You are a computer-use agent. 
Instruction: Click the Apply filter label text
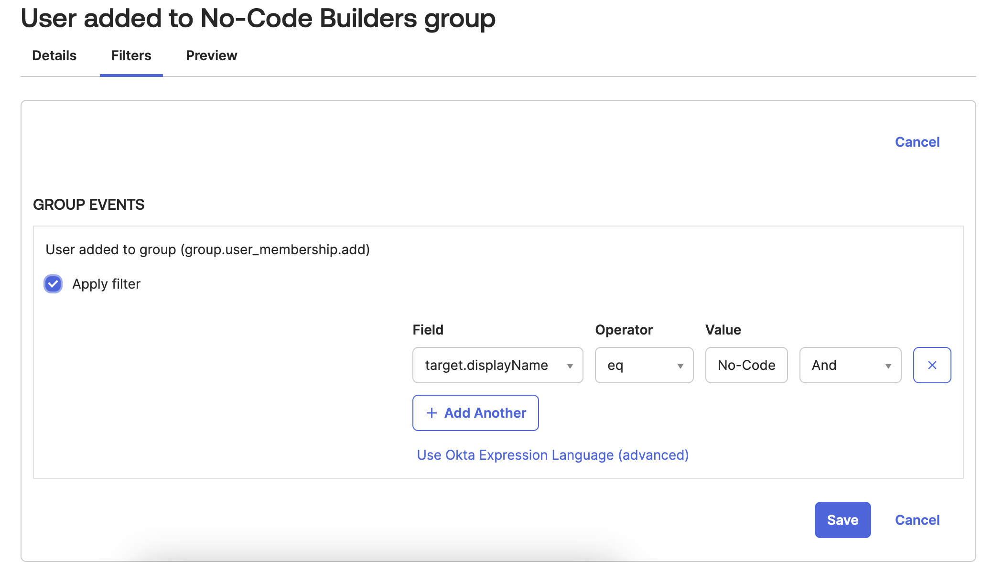coord(106,284)
